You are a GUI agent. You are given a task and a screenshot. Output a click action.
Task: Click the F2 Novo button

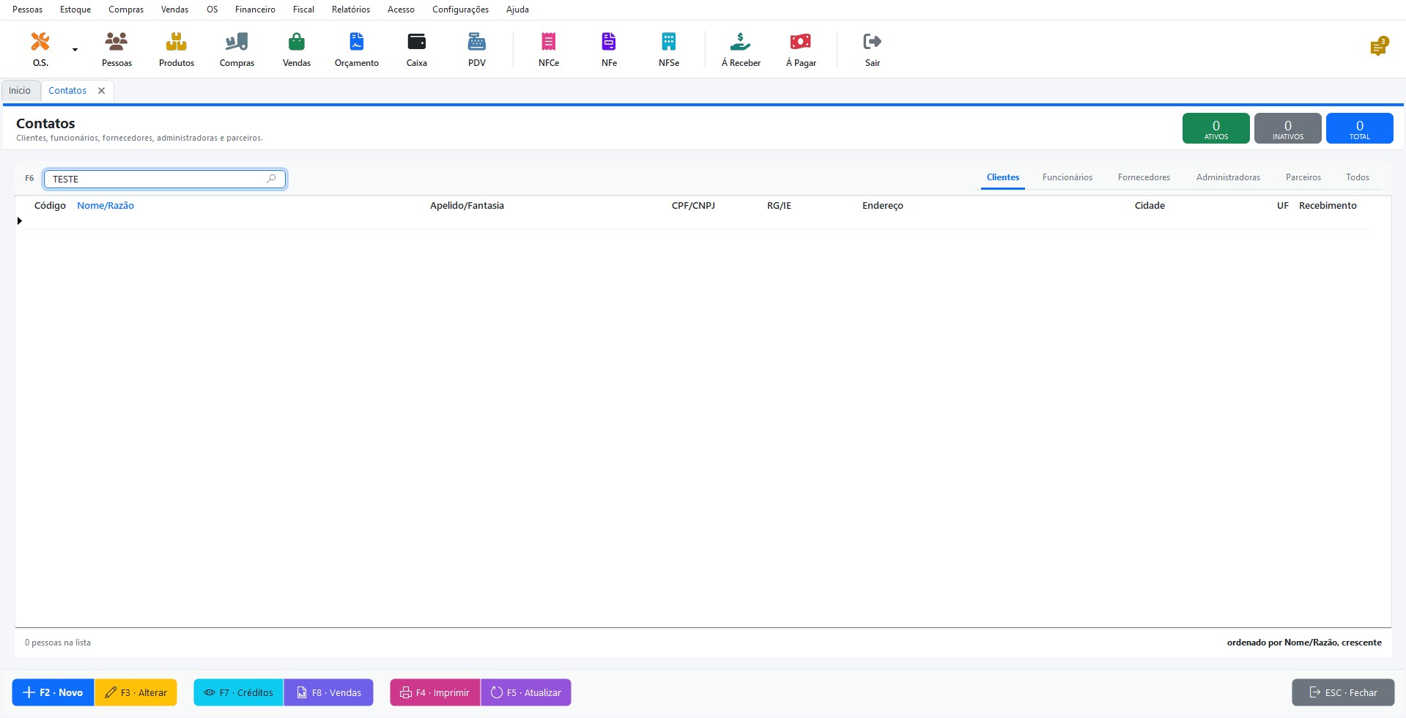53,692
